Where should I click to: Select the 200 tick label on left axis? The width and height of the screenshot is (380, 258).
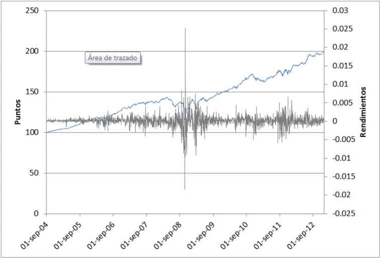[33, 51]
